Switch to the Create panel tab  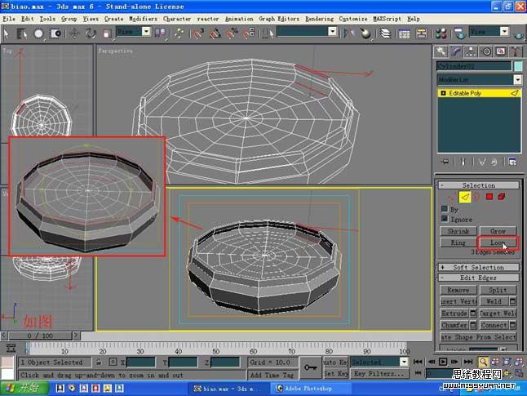(441, 51)
